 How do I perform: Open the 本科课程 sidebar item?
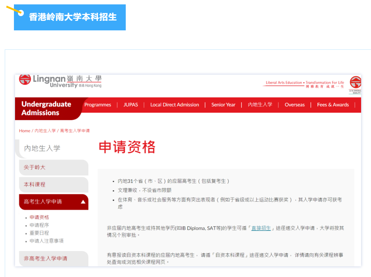coord(34,184)
